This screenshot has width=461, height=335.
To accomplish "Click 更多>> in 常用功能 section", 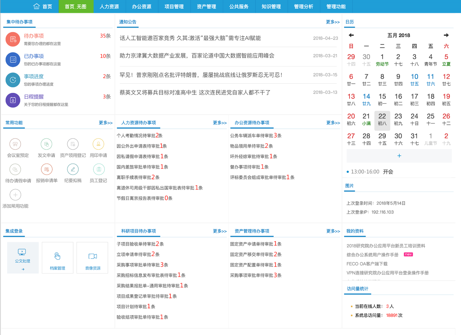I will (x=106, y=123).
